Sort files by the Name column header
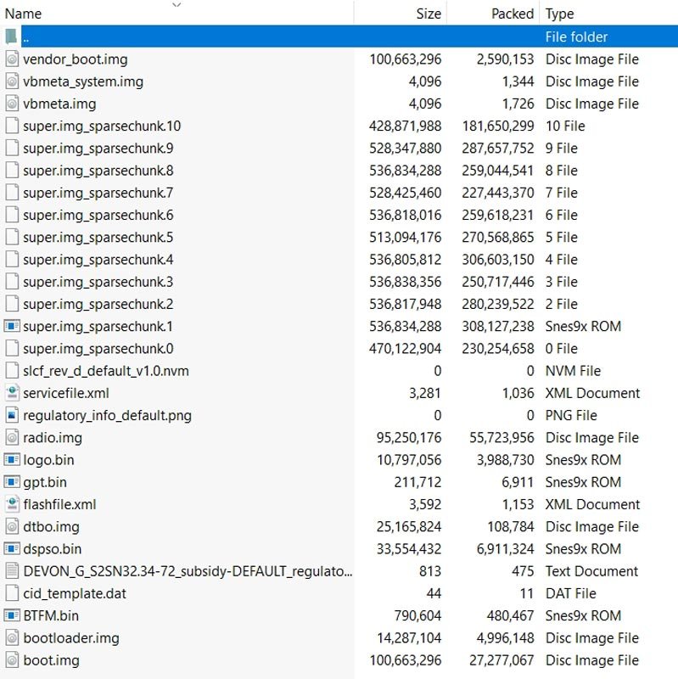This screenshot has width=678, height=679. click(x=24, y=14)
